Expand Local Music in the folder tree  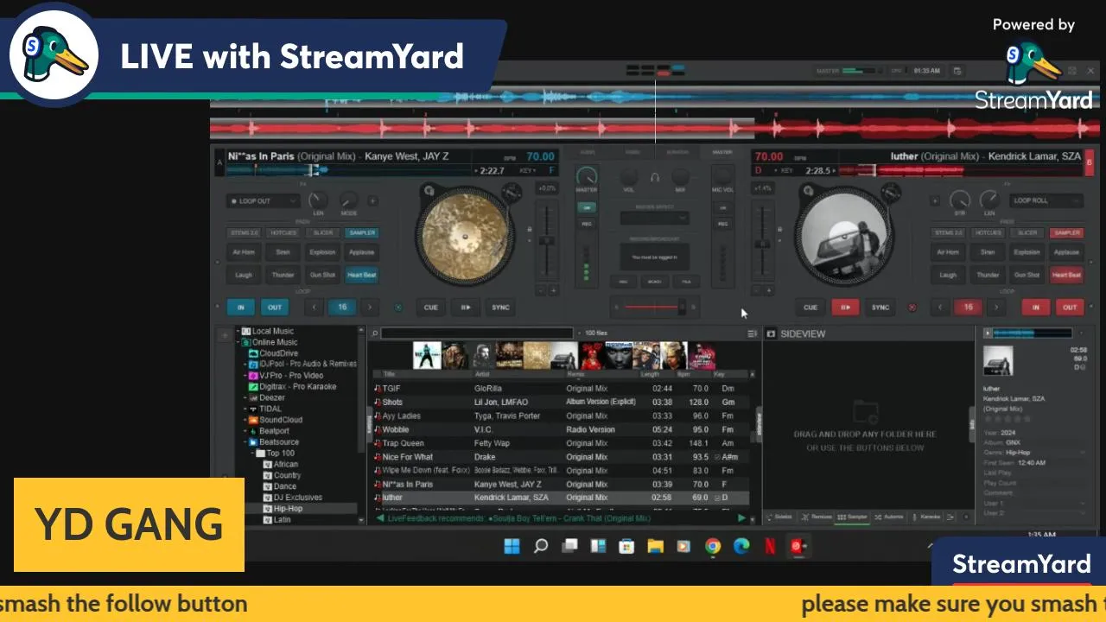point(238,332)
